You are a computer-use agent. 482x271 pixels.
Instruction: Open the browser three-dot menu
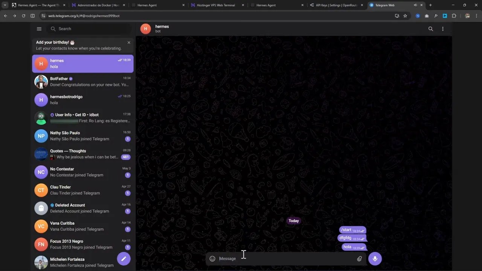click(x=477, y=16)
